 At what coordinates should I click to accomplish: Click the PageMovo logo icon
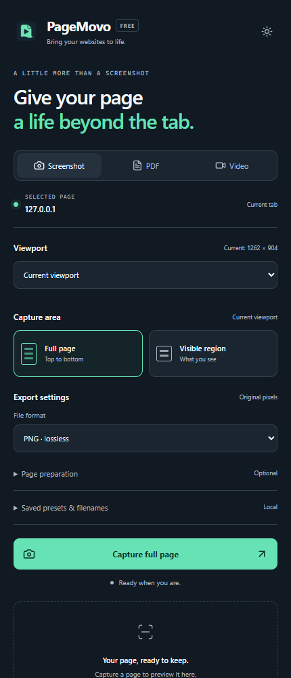tap(26, 31)
